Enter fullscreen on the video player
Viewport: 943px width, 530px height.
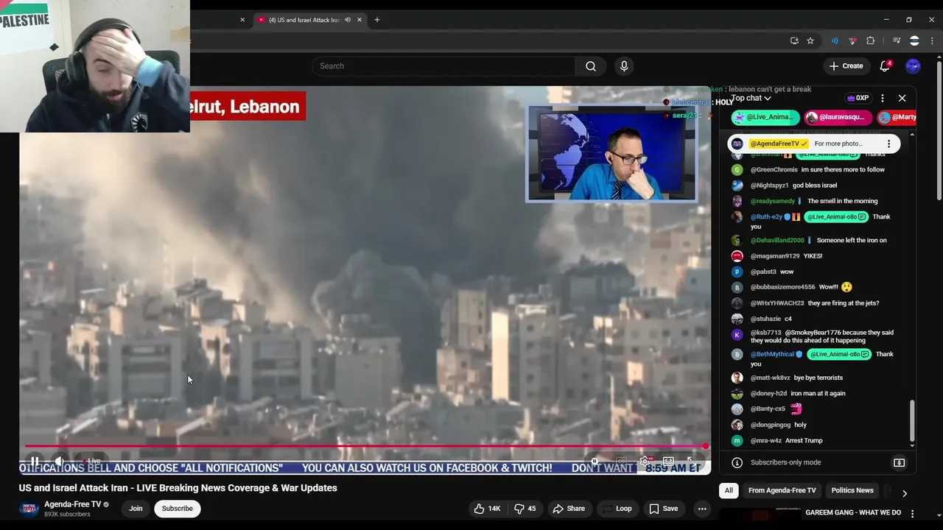pos(692,462)
